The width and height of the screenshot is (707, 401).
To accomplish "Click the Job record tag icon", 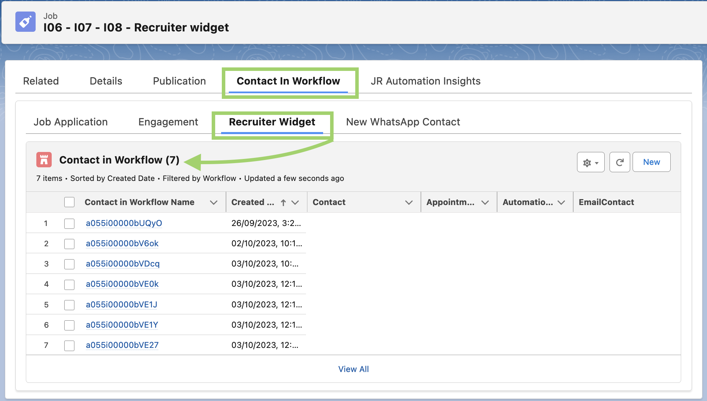I will (x=25, y=22).
